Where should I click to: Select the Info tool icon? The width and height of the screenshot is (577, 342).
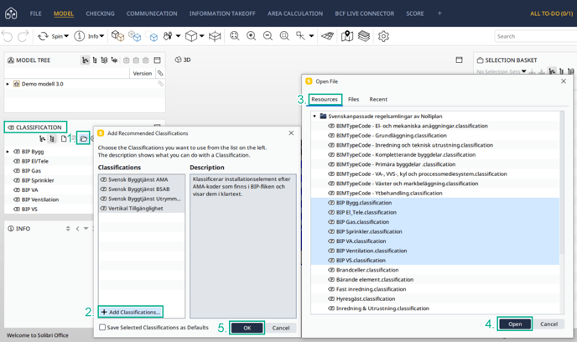coord(79,36)
